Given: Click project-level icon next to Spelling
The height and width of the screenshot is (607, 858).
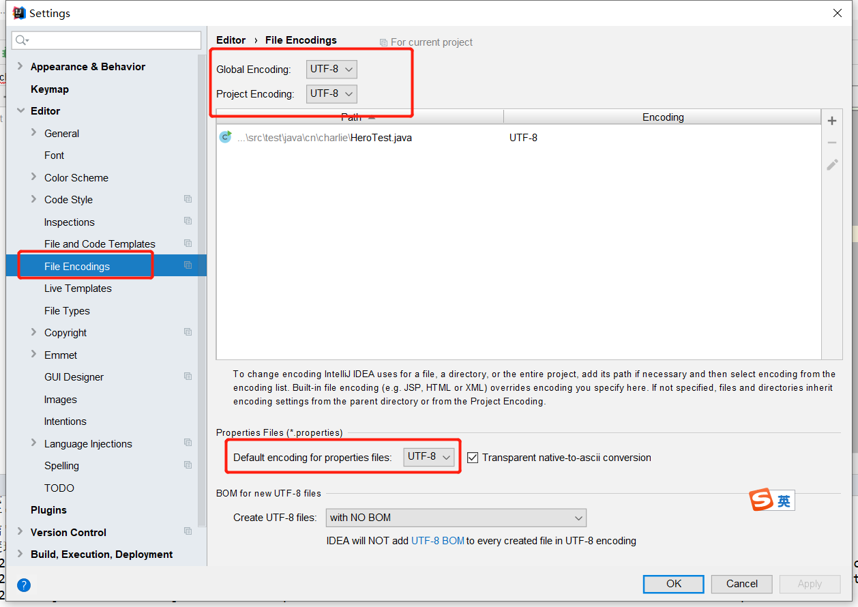Looking at the screenshot, I should (x=188, y=465).
